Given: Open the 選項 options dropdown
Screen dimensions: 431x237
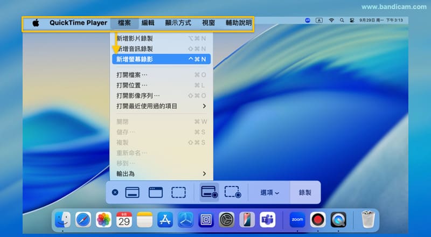Looking at the screenshot, I should (x=269, y=192).
